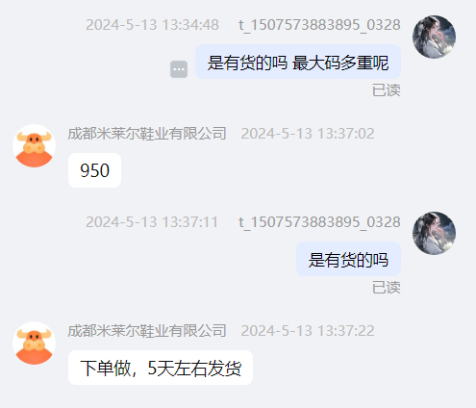Select the 950 reply bubble
The width and height of the screenshot is (476, 408).
[x=94, y=170]
